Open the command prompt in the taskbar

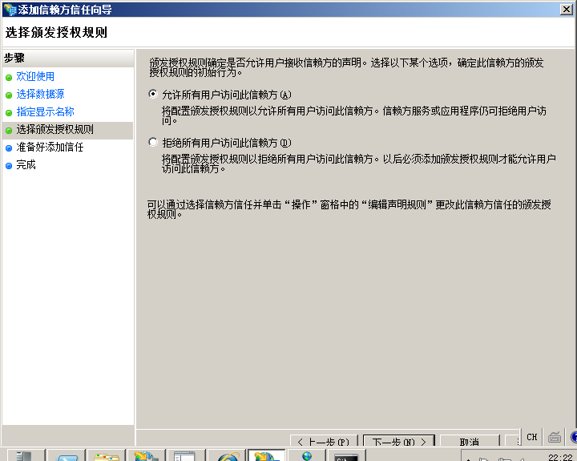346,456
